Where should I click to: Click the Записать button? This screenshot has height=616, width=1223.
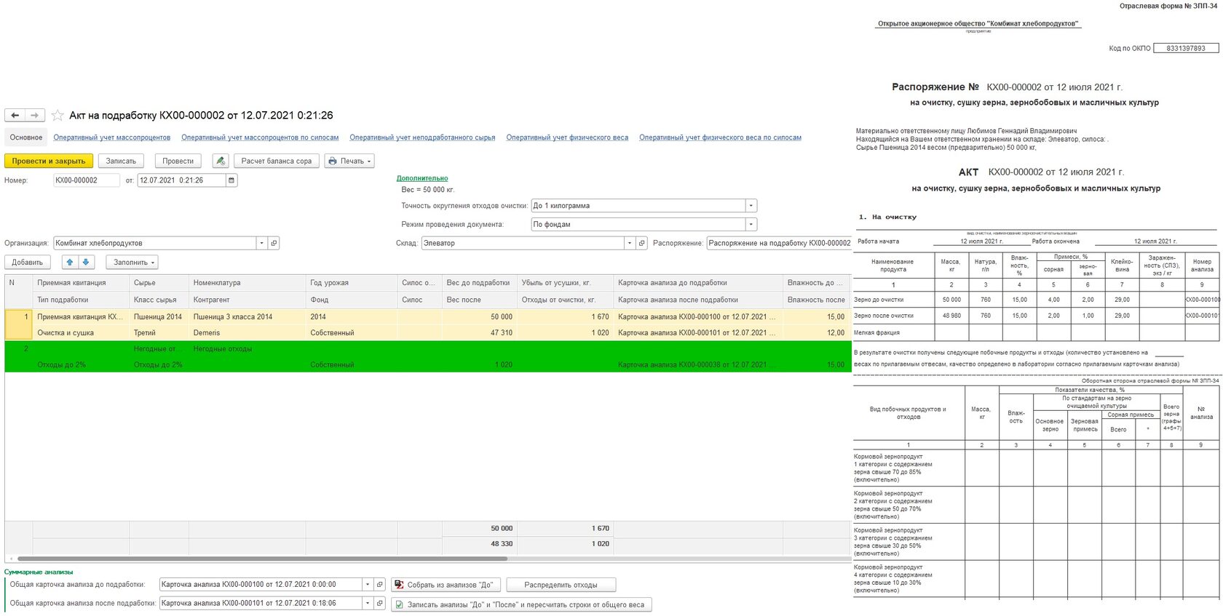[121, 161]
